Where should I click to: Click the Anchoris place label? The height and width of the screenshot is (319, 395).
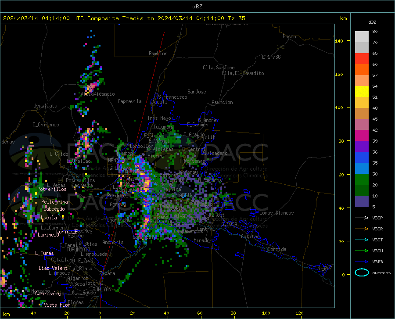tap(113, 243)
